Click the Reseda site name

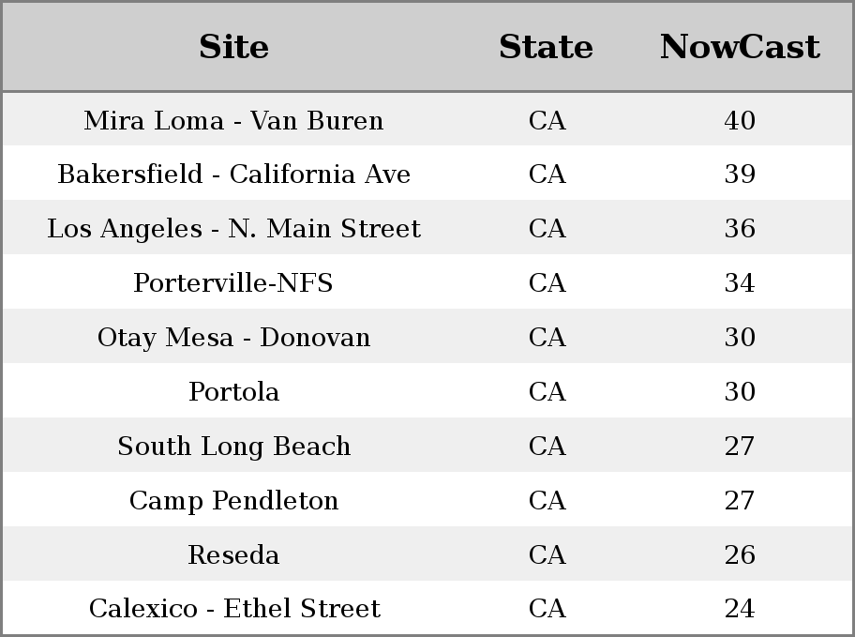point(234,555)
